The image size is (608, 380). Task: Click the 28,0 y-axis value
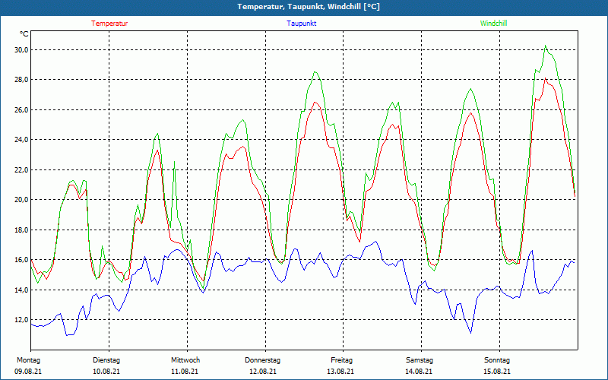pos(21,80)
